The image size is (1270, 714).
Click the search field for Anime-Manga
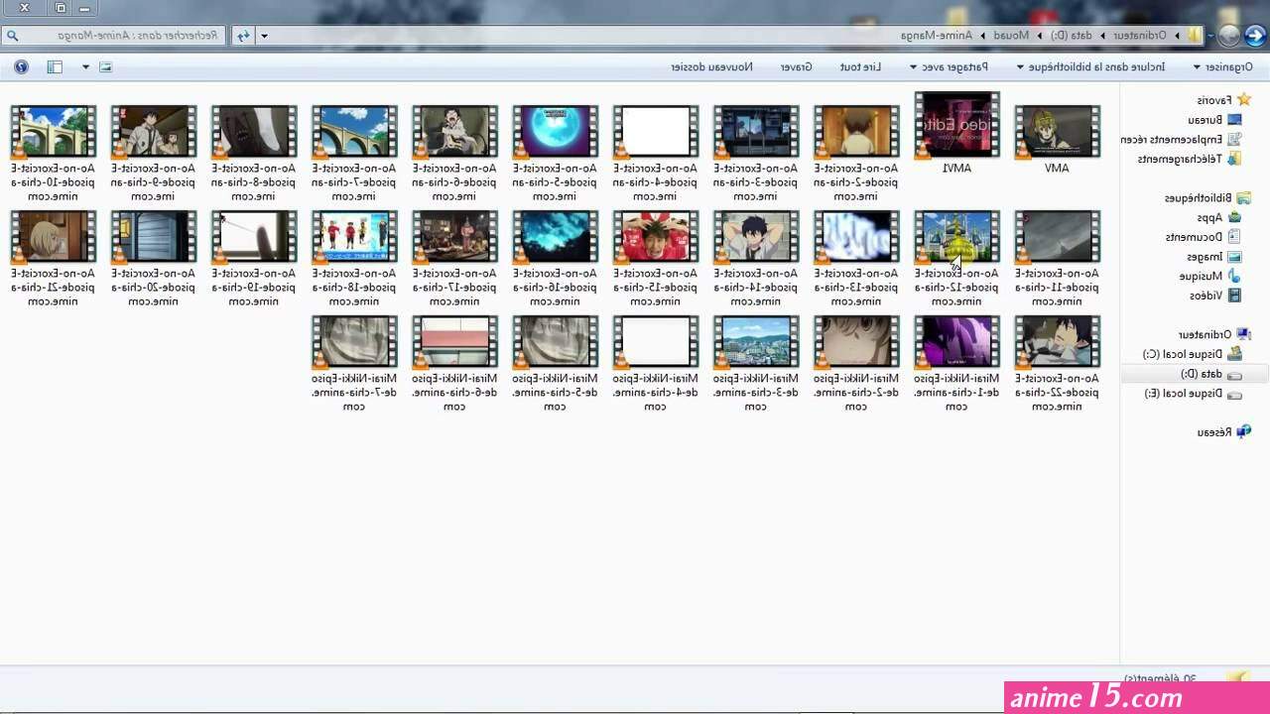coord(114,36)
